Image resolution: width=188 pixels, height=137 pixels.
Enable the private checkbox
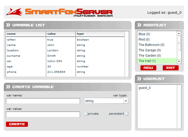[86, 114]
